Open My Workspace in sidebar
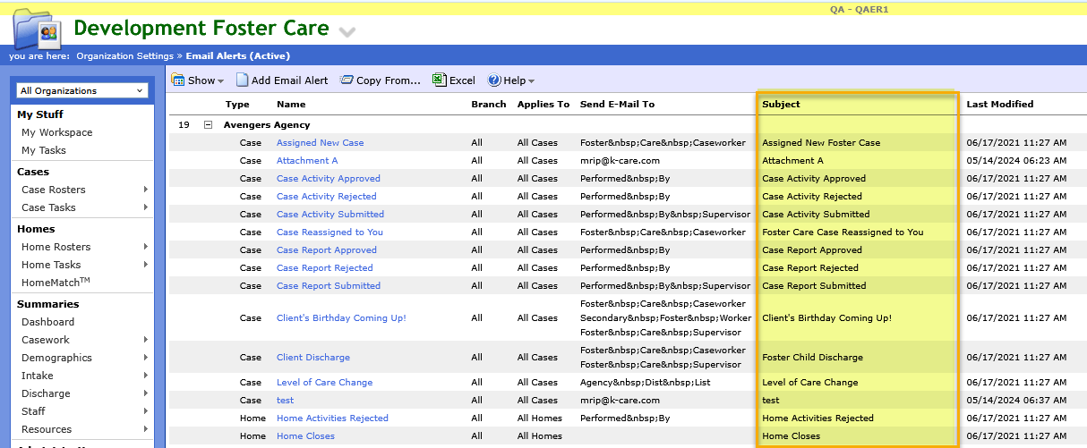 pos(57,132)
